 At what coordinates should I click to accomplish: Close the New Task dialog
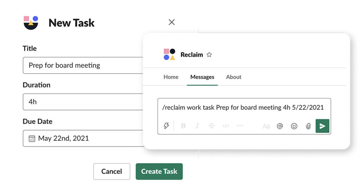click(x=172, y=22)
